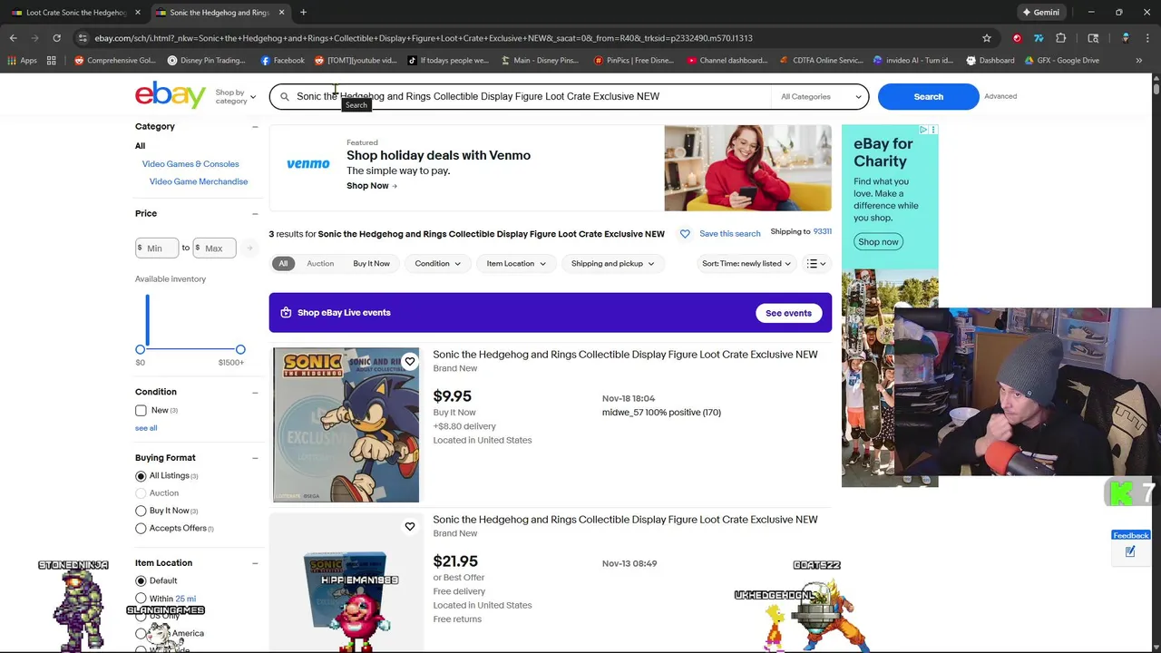
Task: Click see all under Condition
Action: [146, 428]
